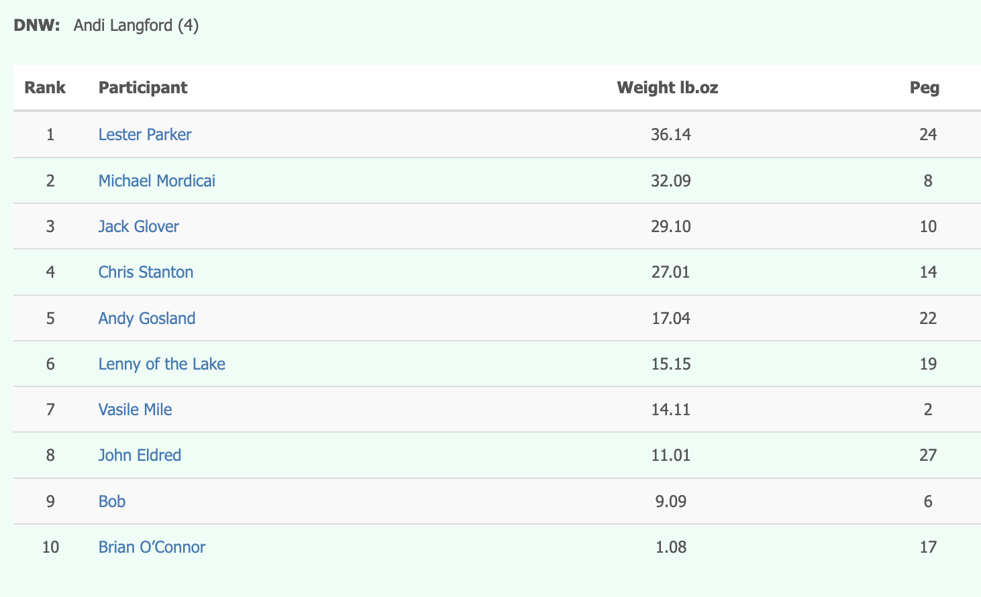Screen dimensions: 981x597
Task: Click the Rank column header
Action: tap(45, 88)
